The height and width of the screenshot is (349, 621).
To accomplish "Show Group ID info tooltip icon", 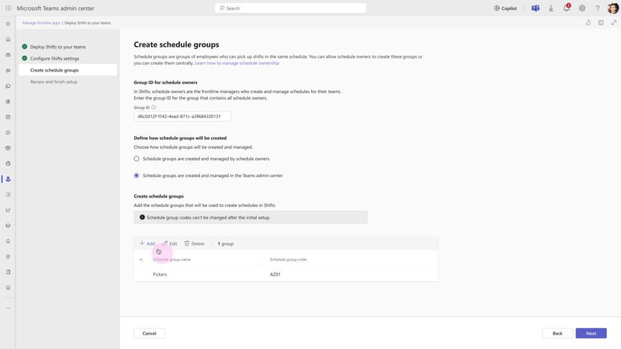I will (154, 107).
